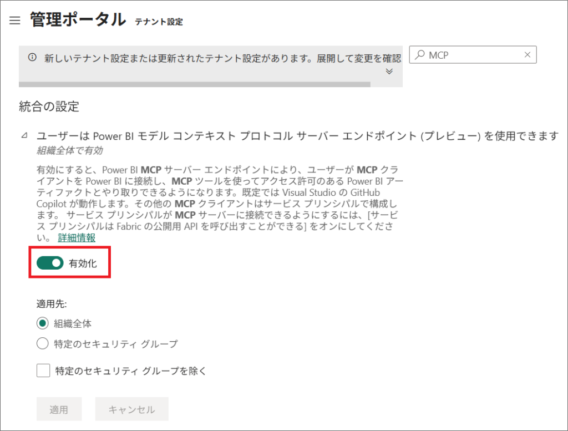
Task: Click the ユーザーは Power BI モデル コンテキスト setting title
Action: [297, 136]
